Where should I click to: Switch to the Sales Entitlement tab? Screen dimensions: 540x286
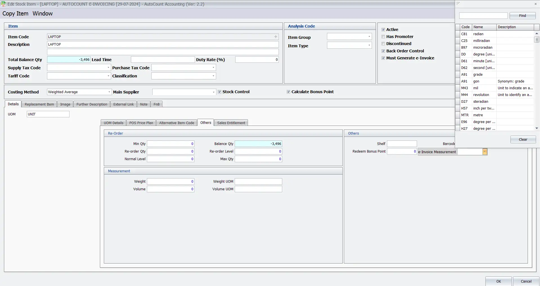coord(231,122)
